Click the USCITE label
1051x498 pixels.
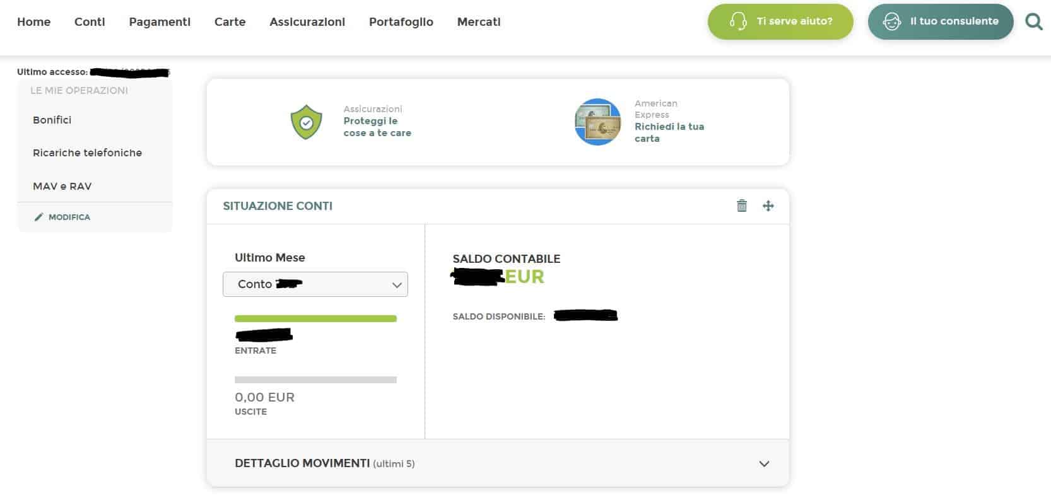pyautogui.click(x=251, y=412)
